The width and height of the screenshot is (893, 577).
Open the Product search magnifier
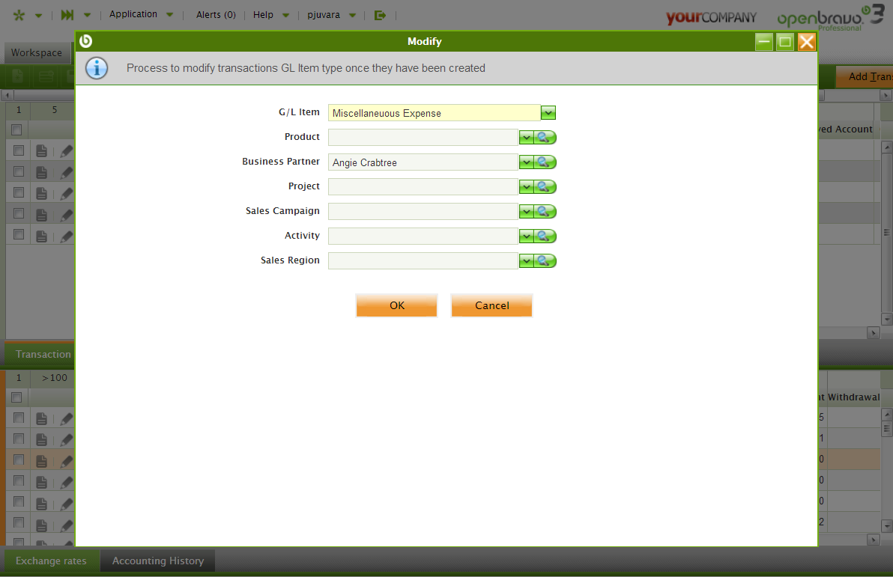tap(545, 137)
